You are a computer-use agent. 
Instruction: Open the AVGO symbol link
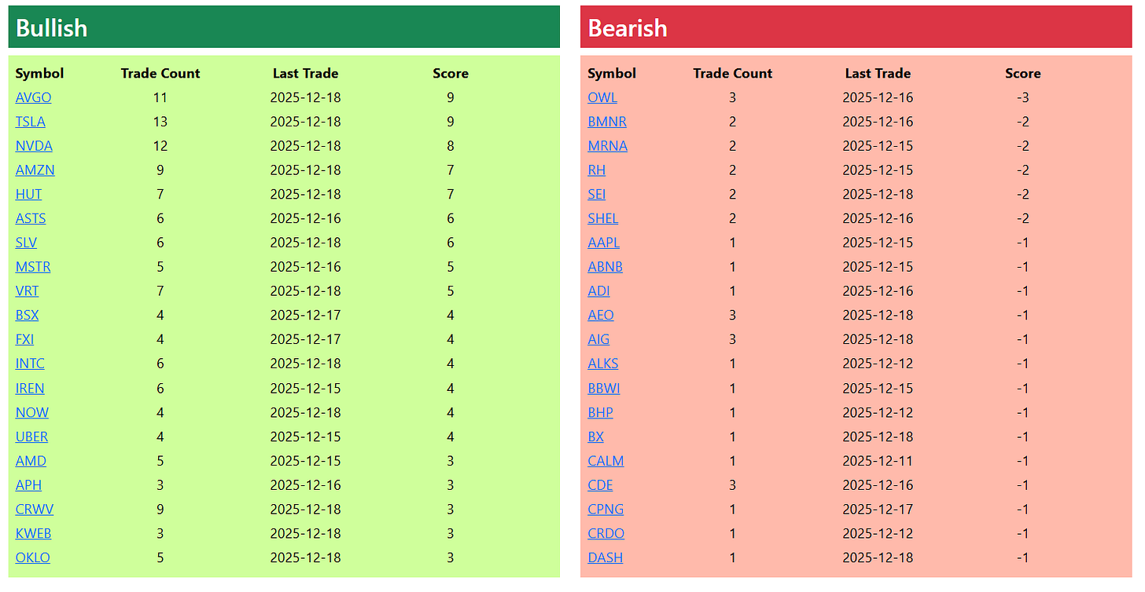click(33, 98)
